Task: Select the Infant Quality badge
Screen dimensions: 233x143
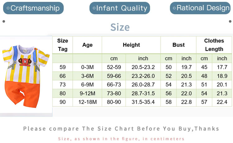Action: 120,8
